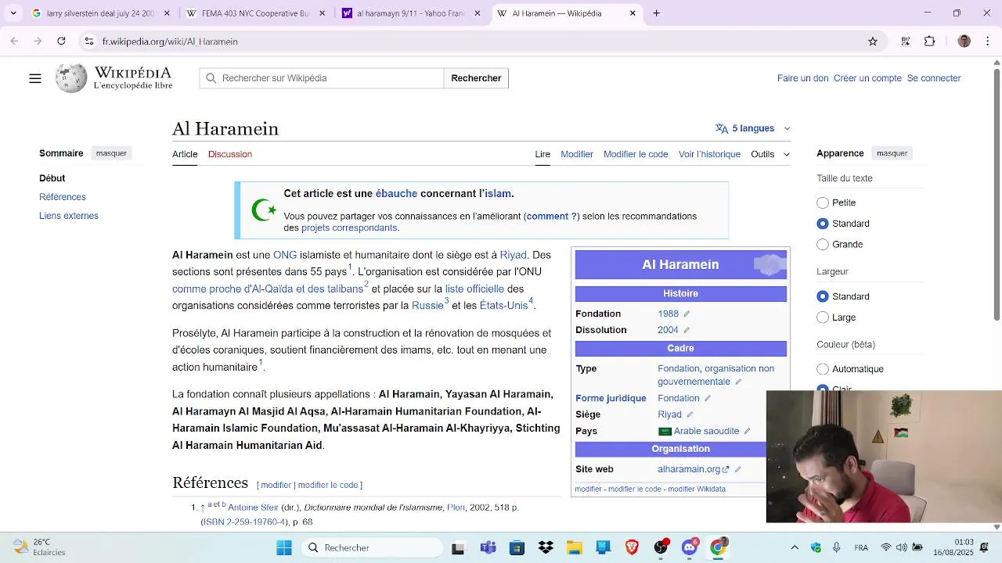1002x563 pixels.
Task: Open the Windows Start menu
Action: (284, 547)
